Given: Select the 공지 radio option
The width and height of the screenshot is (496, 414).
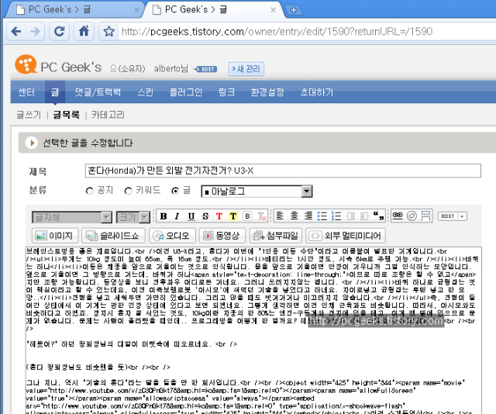Looking at the screenshot, I should tap(90, 191).
